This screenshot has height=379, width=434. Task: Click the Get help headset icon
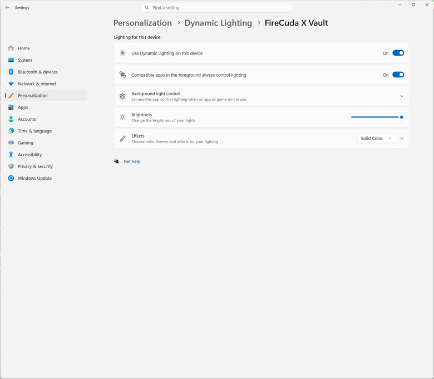[116, 161]
